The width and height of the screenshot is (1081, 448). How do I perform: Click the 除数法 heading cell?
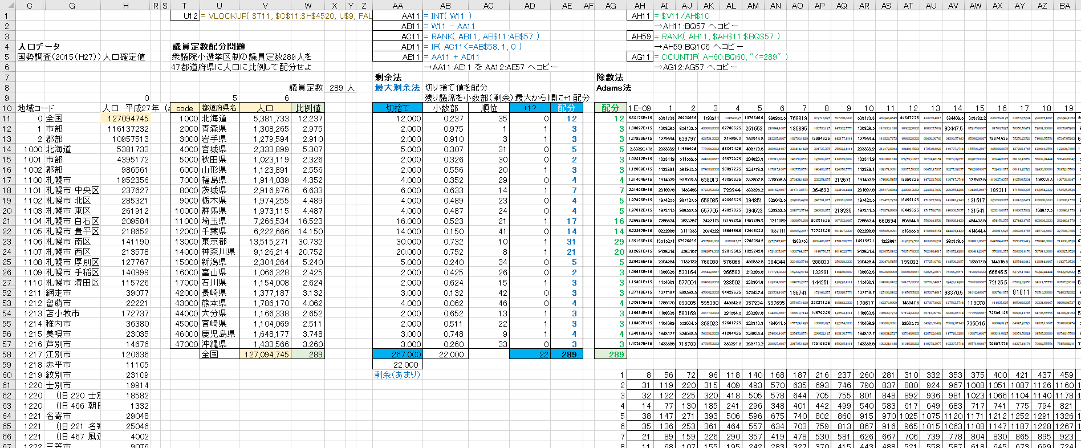point(610,77)
